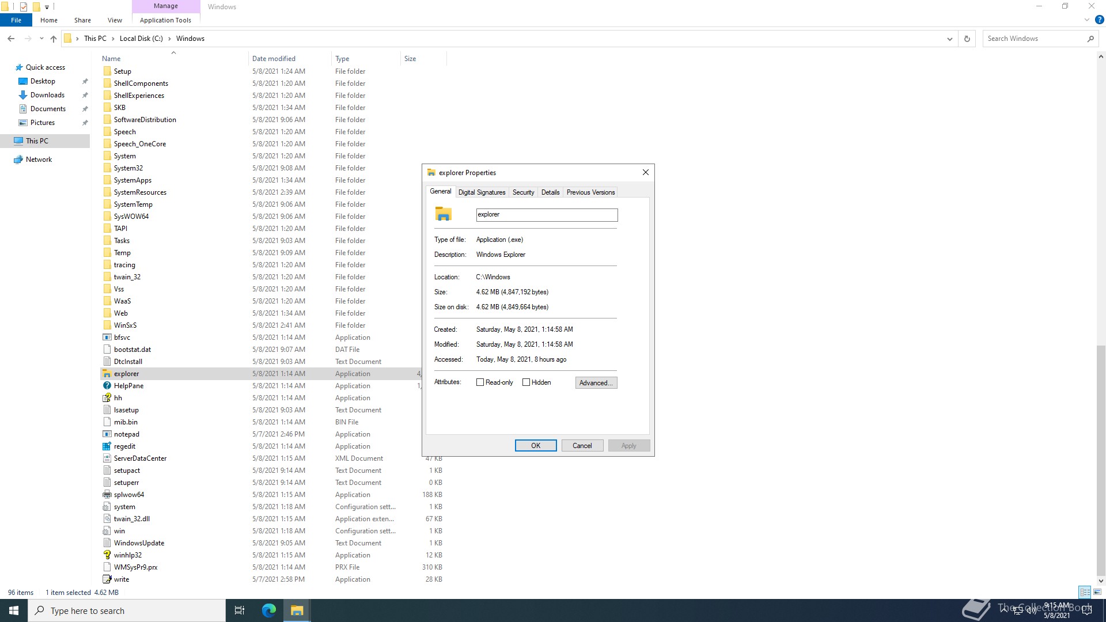This screenshot has width=1106, height=622.
Task: Click the search magnifier icon in Search Windows
Action: (1090, 39)
